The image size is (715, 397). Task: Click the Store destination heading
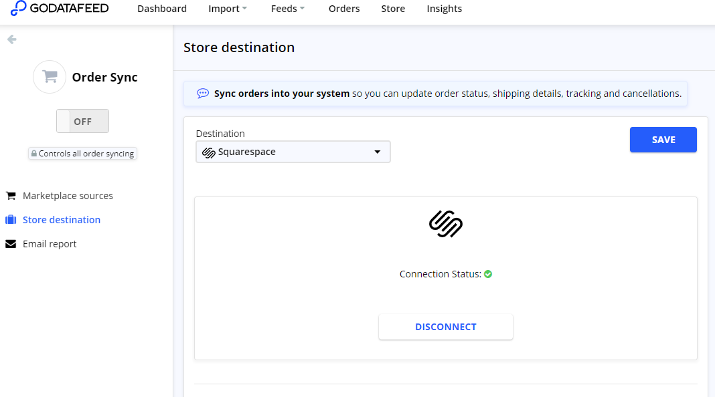point(239,47)
